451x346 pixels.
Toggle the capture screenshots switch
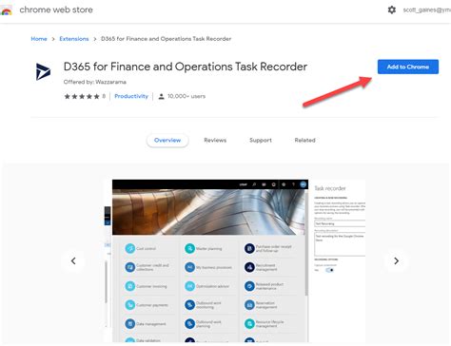pos(330,270)
